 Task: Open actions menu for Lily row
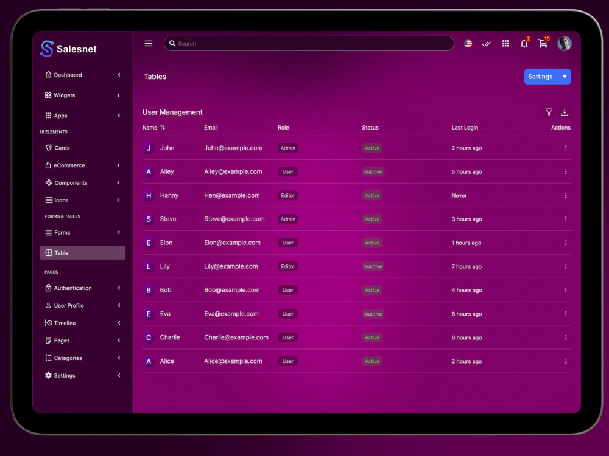click(x=566, y=266)
